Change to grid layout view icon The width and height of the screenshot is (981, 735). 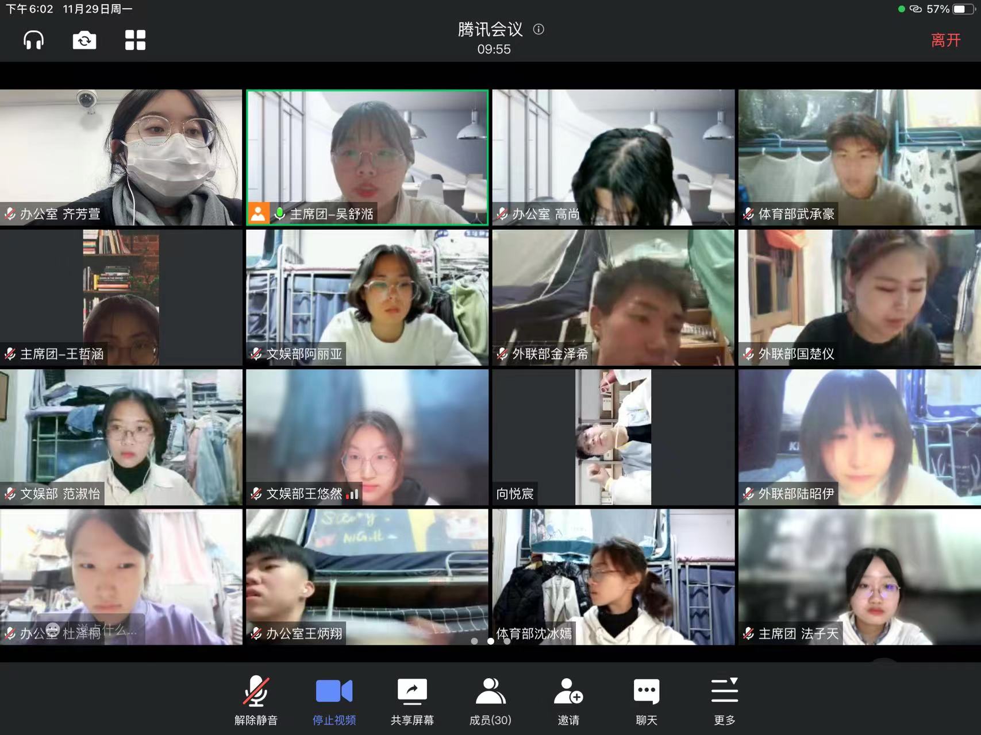click(135, 40)
